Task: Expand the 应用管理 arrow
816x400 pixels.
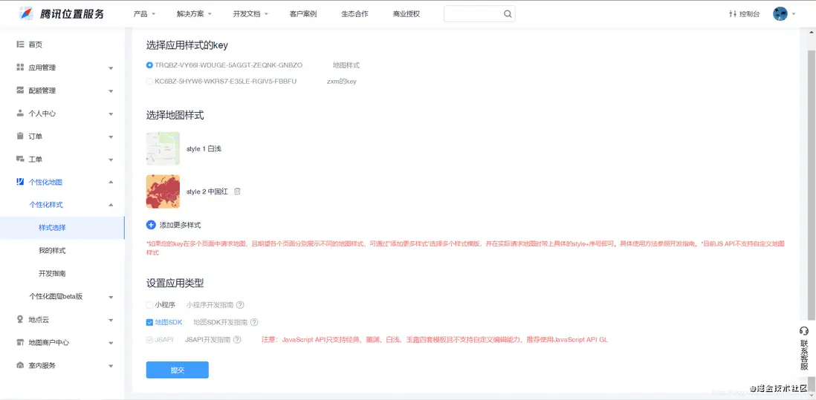Action: [111, 68]
